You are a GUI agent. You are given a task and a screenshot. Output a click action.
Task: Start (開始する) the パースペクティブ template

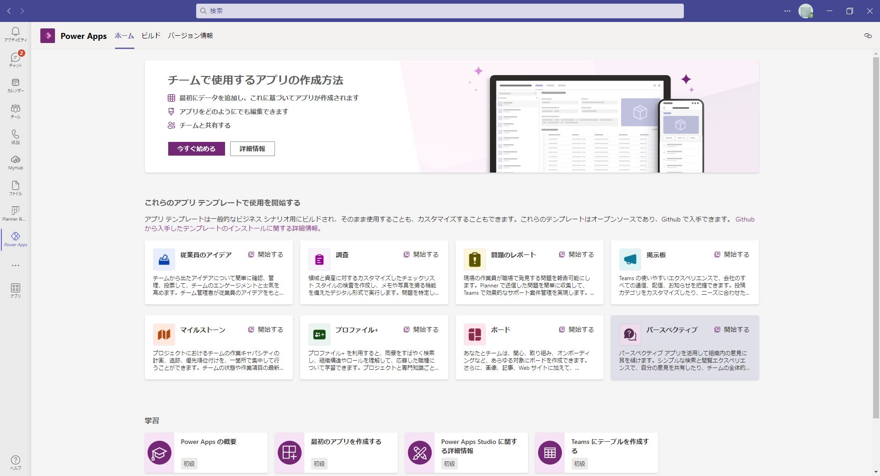(732, 330)
